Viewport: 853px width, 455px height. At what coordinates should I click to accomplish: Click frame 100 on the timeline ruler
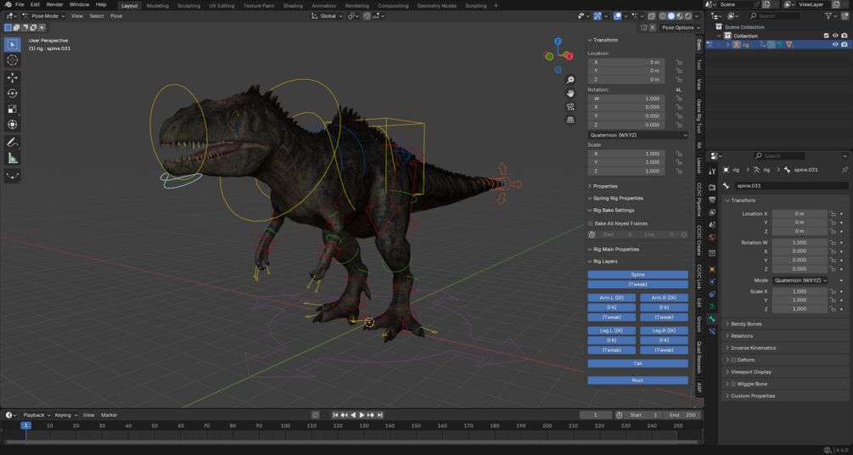[284, 425]
